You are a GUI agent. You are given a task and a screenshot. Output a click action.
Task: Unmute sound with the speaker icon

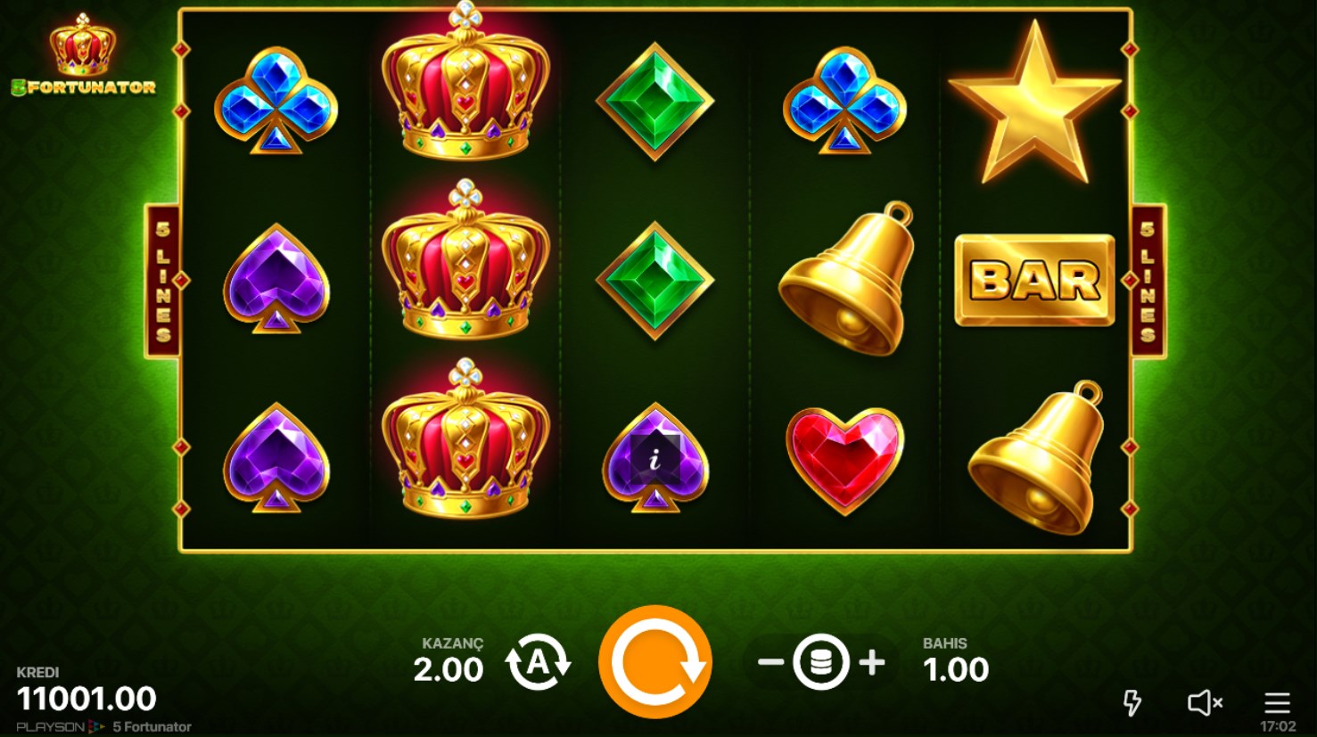1205,703
